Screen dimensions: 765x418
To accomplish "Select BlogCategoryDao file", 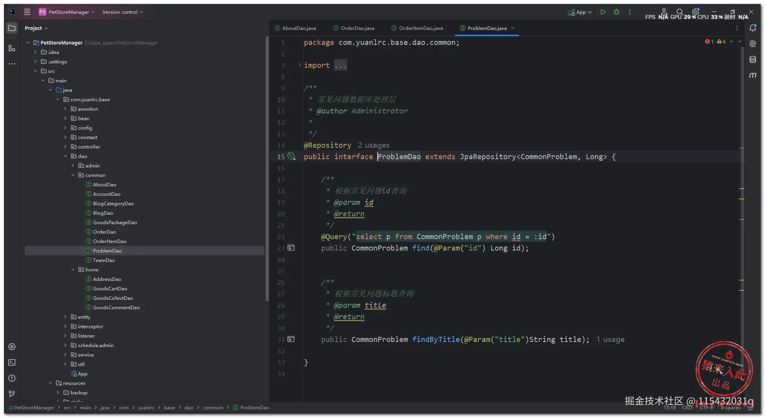I will click(114, 203).
